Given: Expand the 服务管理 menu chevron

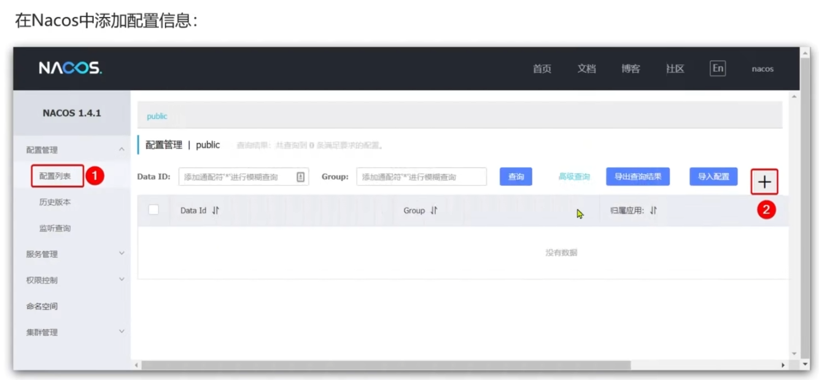Looking at the screenshot, I should (122, 254).
